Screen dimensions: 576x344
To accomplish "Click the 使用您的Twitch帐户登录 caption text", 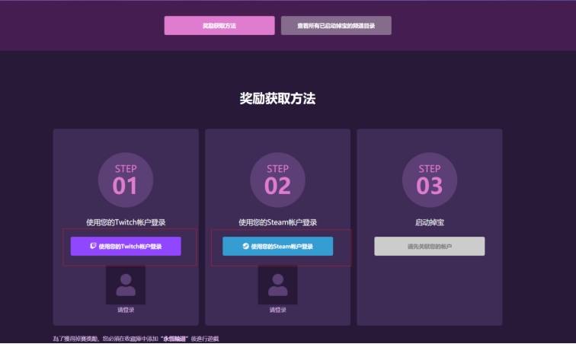I will coord(126,222).
